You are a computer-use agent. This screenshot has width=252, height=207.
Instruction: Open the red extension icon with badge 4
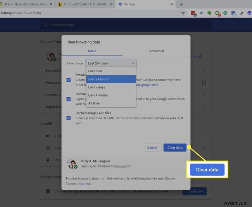click(x=193, y=14)
